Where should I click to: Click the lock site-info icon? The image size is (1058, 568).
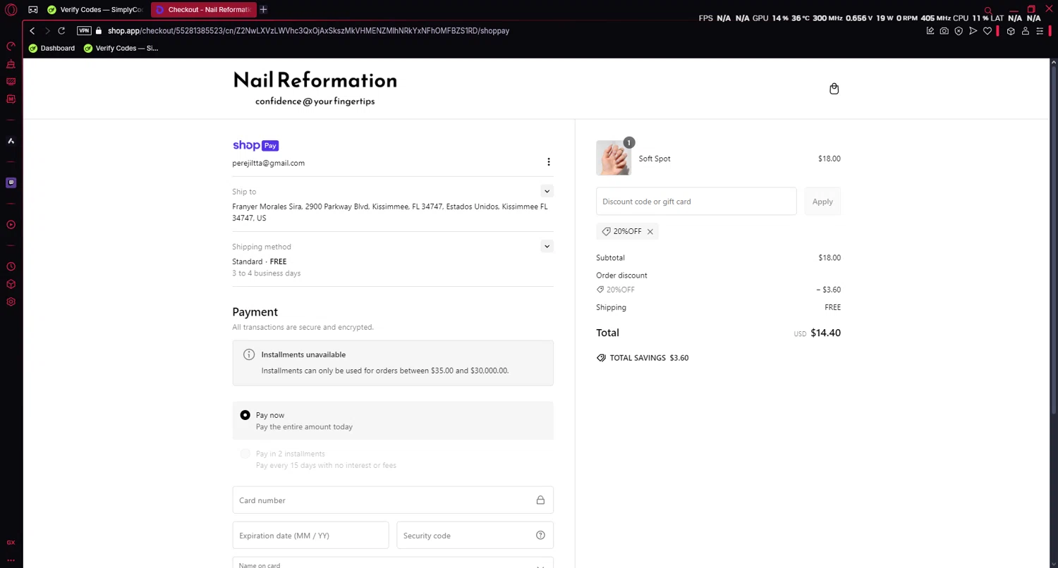point(99,31)
